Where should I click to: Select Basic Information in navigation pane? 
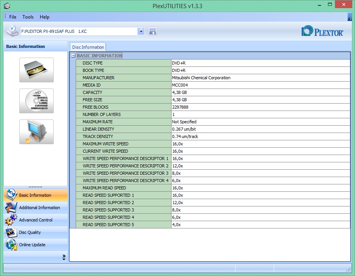point(36,195)
